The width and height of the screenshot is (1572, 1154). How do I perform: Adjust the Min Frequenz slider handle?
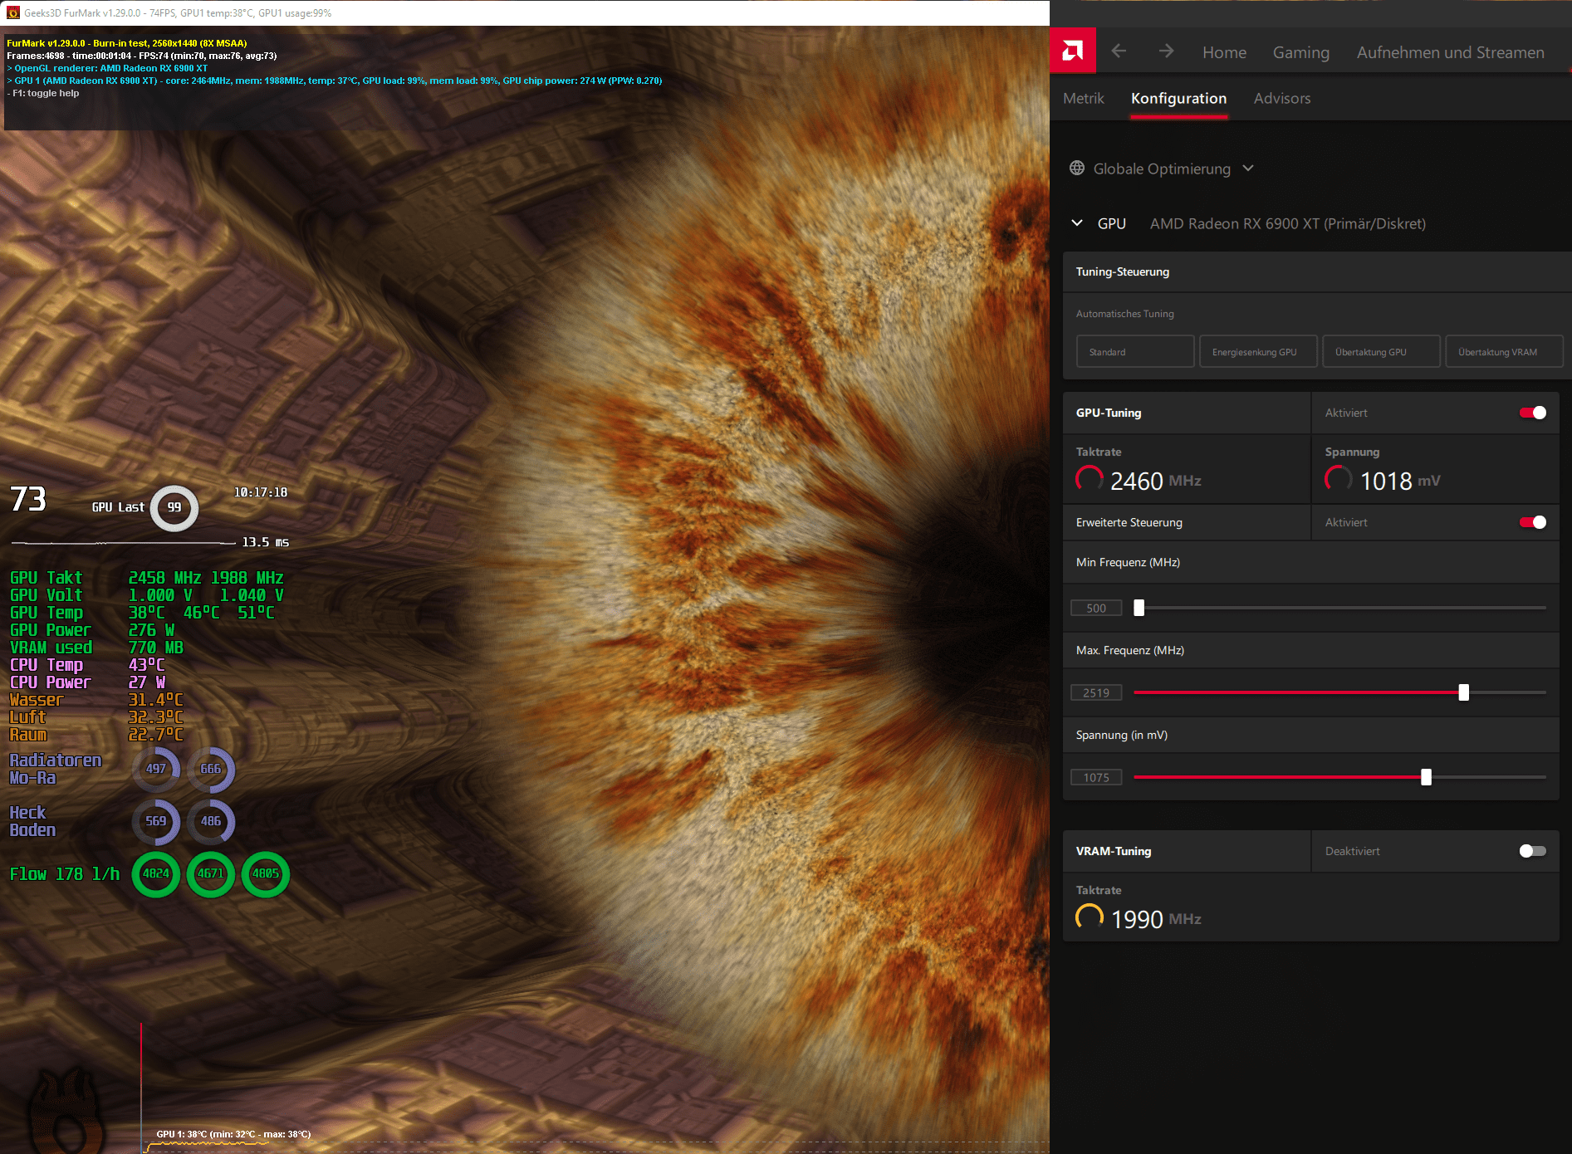(x=1139, y=608)
